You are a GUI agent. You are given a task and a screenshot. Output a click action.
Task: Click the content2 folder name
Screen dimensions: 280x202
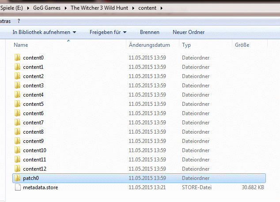coord(33,76)
